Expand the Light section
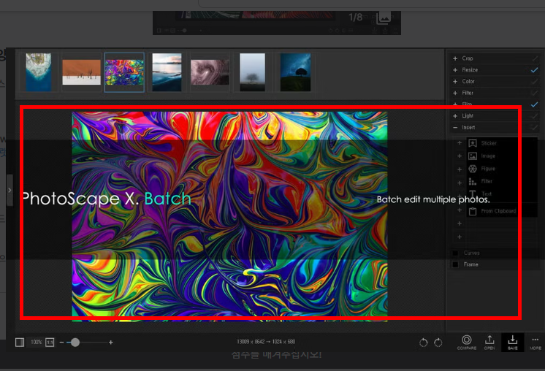 coord(455,115)
